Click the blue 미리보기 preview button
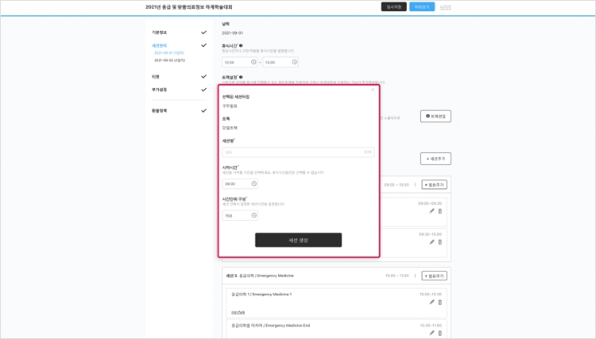 (x=422, y=6)
